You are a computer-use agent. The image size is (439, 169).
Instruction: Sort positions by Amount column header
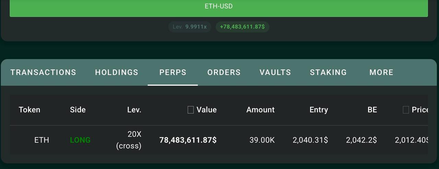[260, 110]
